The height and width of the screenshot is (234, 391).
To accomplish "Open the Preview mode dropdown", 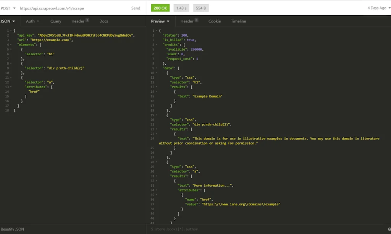I will [160, 21].
